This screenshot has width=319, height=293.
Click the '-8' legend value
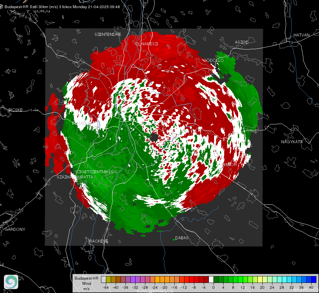pyautogui.click(x=194, y=287)
